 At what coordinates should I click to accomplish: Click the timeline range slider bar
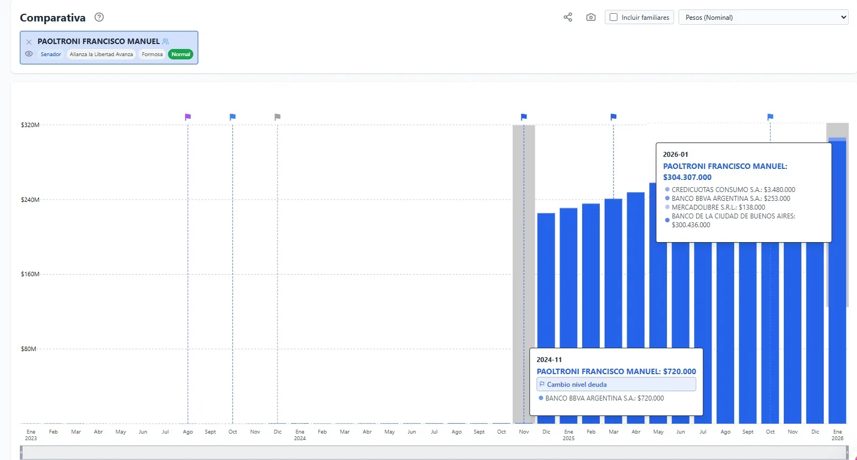434,452
